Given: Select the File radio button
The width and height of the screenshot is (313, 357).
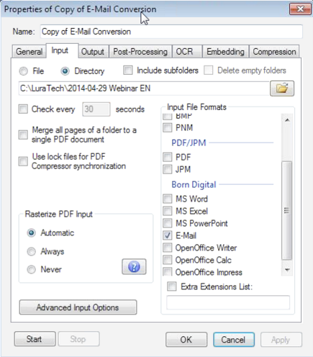Looking at the screenshot, I should click(x=24, y=71).
